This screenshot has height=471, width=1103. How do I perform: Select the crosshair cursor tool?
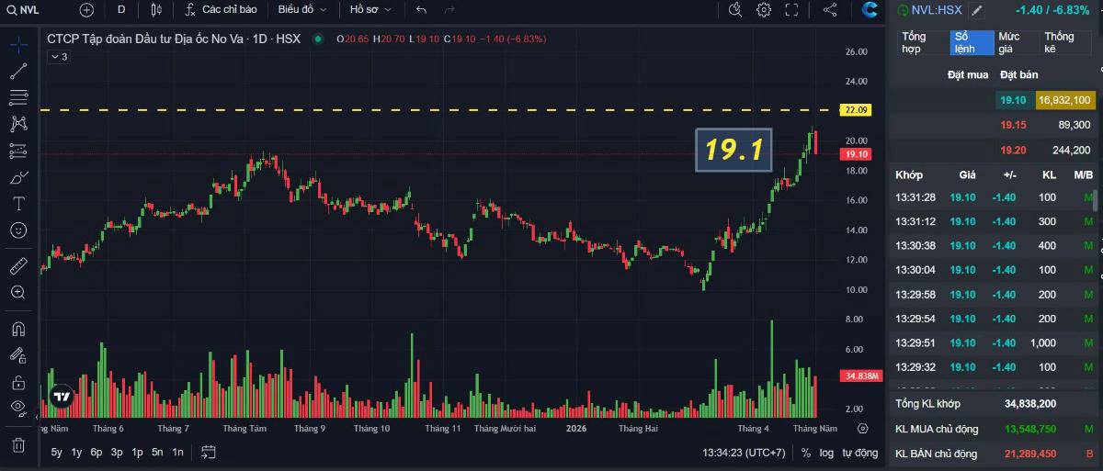tap(18, 44)
